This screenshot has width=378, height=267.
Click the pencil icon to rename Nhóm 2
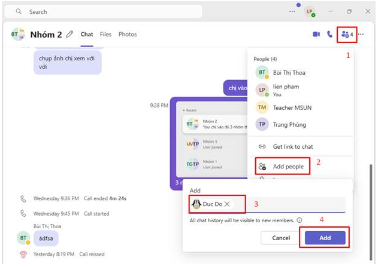(x=70, y=35)
